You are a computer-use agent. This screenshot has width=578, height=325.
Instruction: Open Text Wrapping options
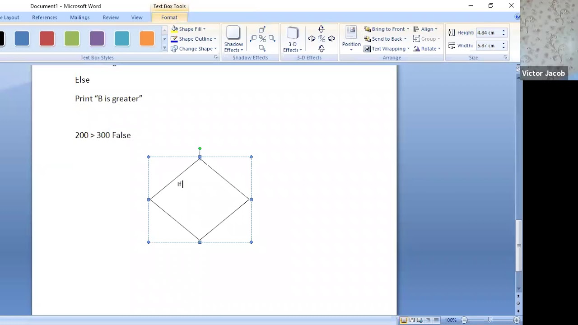387,49
